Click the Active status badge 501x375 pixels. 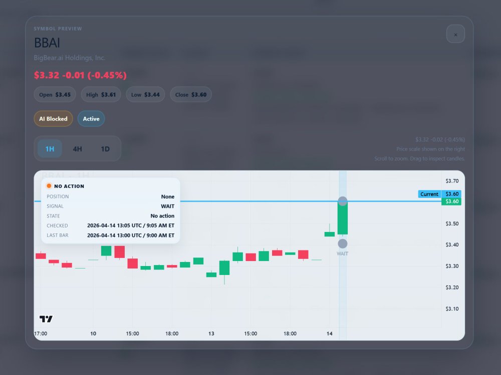tap(91, 118)
